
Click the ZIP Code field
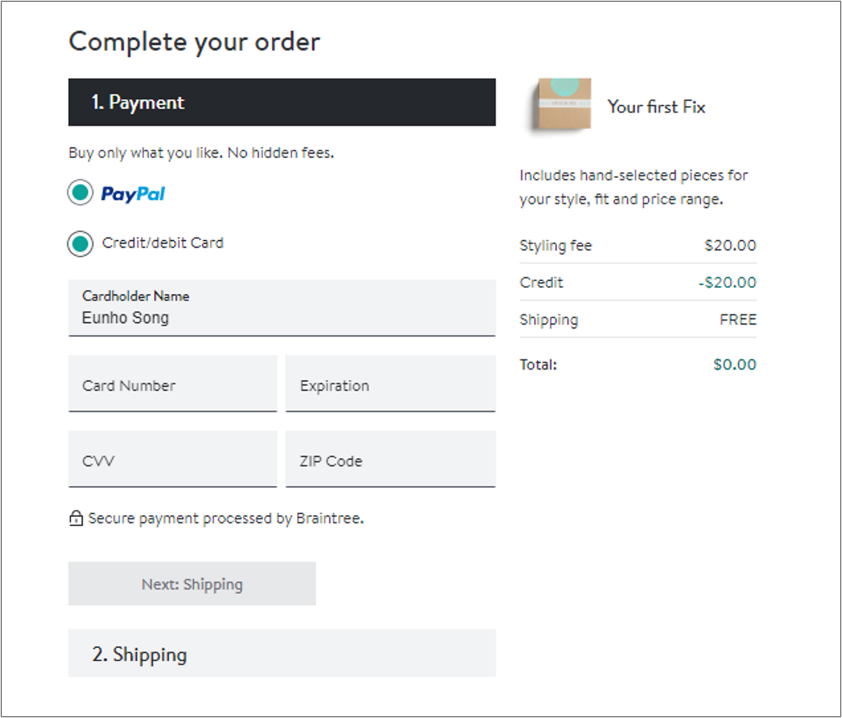pyautogui.click(x=390, y=459)
